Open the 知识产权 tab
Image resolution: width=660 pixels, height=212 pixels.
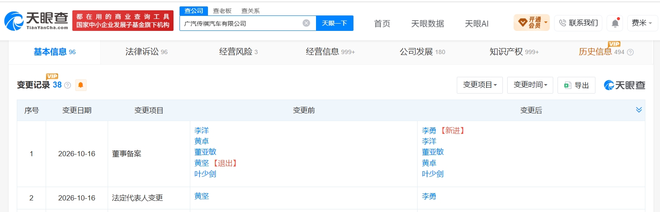tap(514, 52)
